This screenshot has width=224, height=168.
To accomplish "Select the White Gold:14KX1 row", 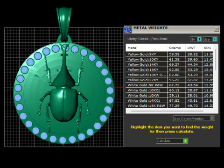I will (169, 100).
